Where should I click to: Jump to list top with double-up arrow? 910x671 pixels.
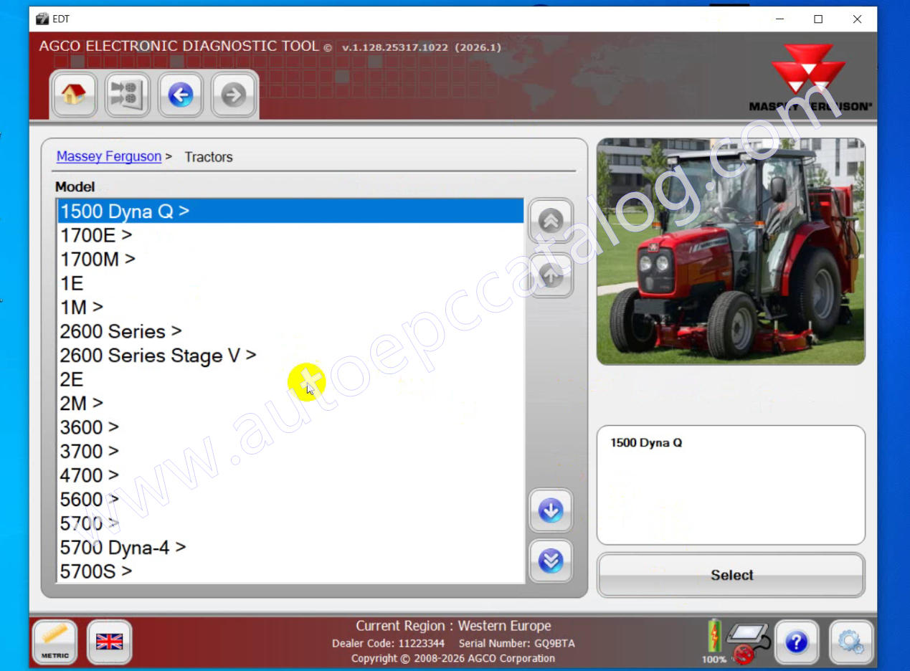(x=550, y=221)
